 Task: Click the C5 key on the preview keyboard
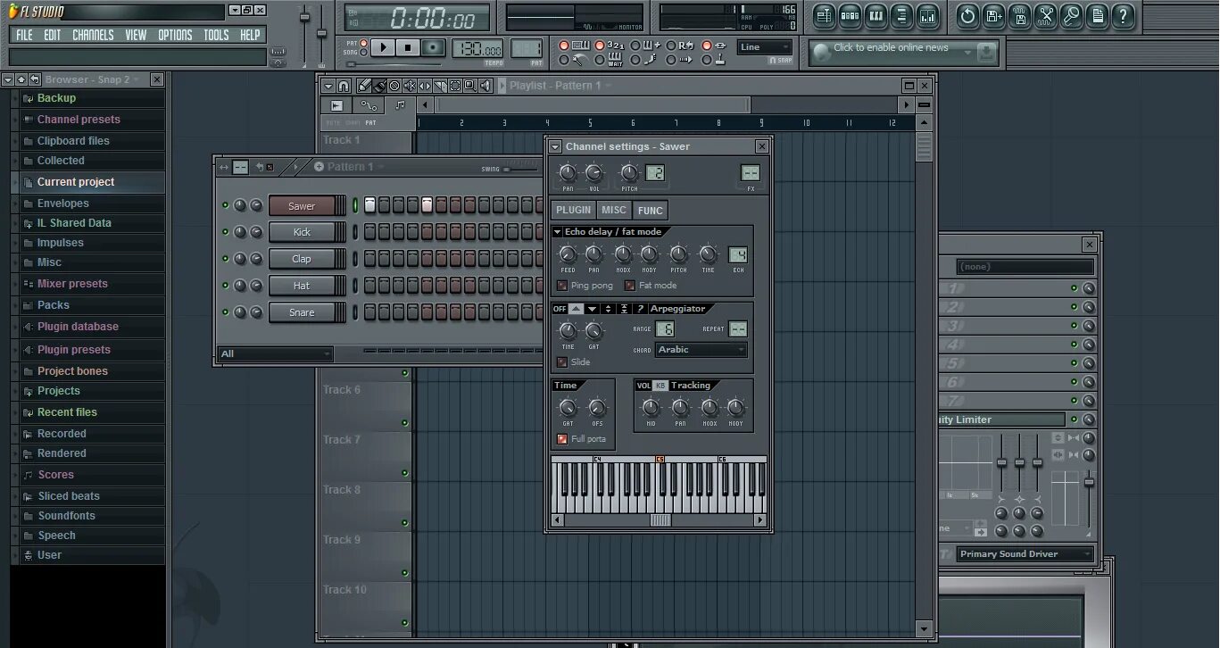point(660,487)
